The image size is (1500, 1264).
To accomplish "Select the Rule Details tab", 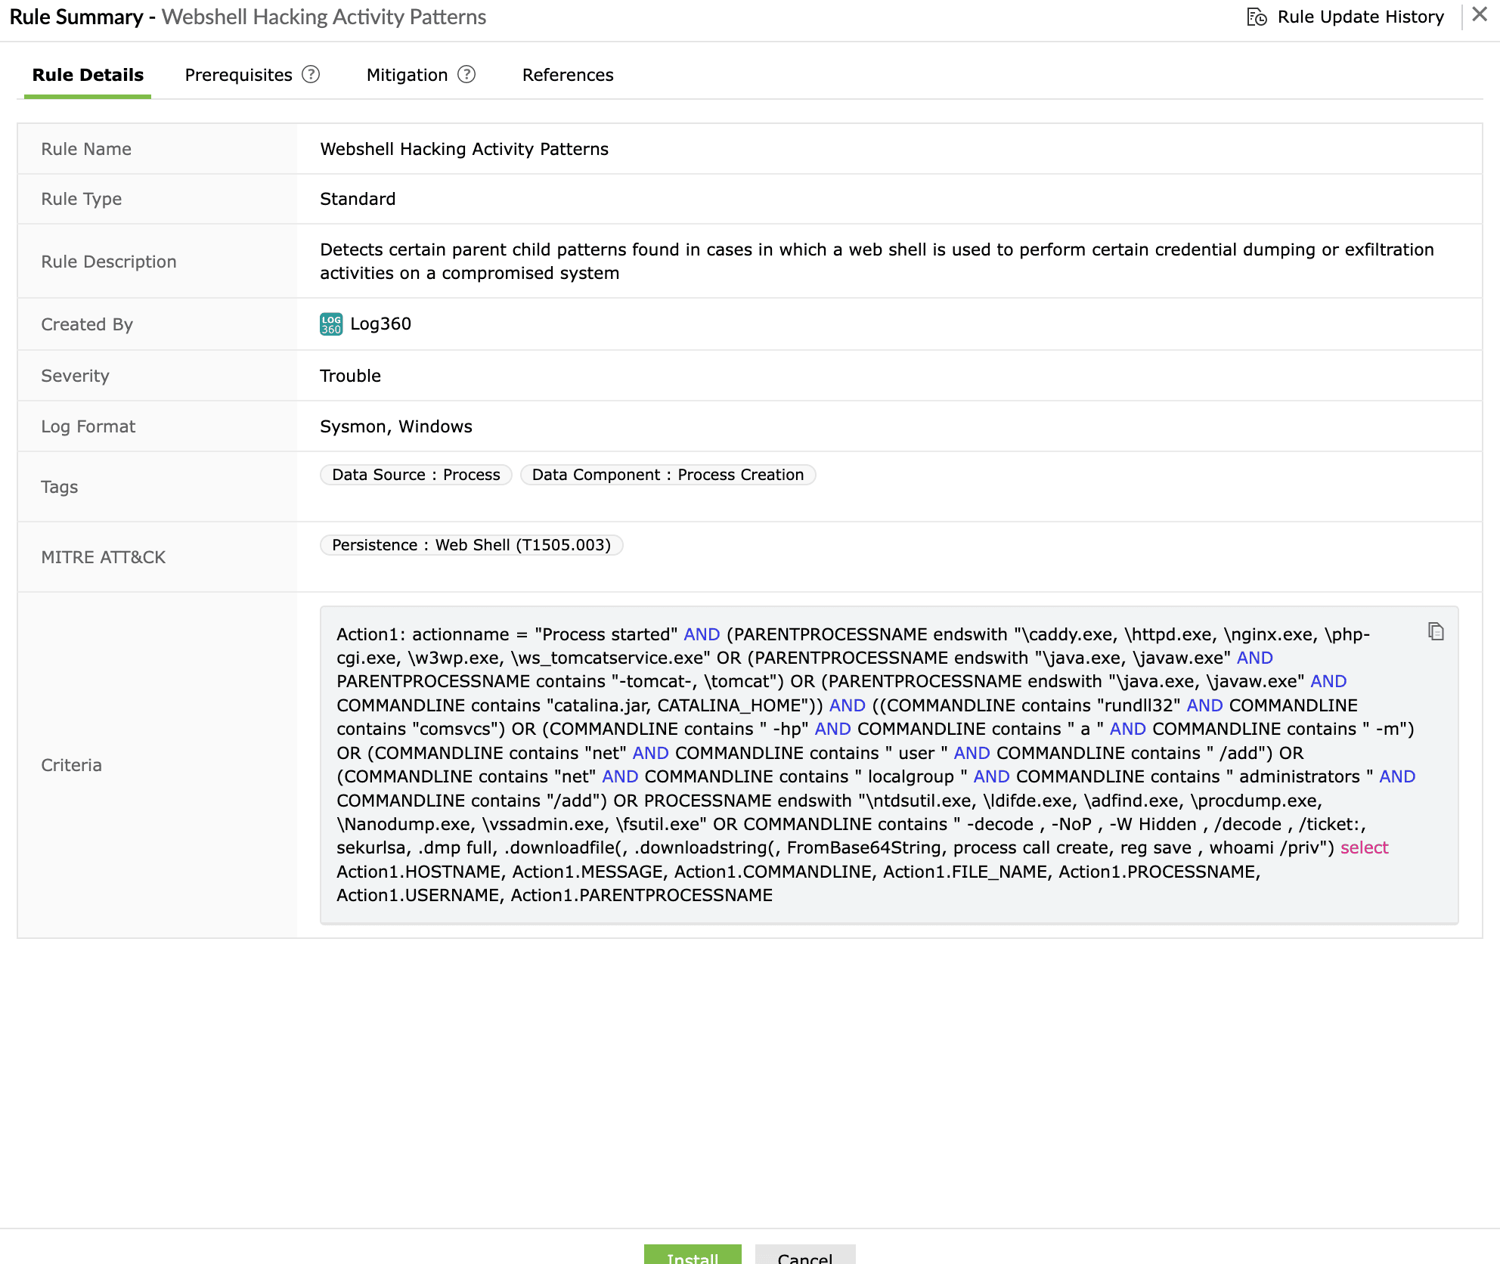I will coord(87,74).
